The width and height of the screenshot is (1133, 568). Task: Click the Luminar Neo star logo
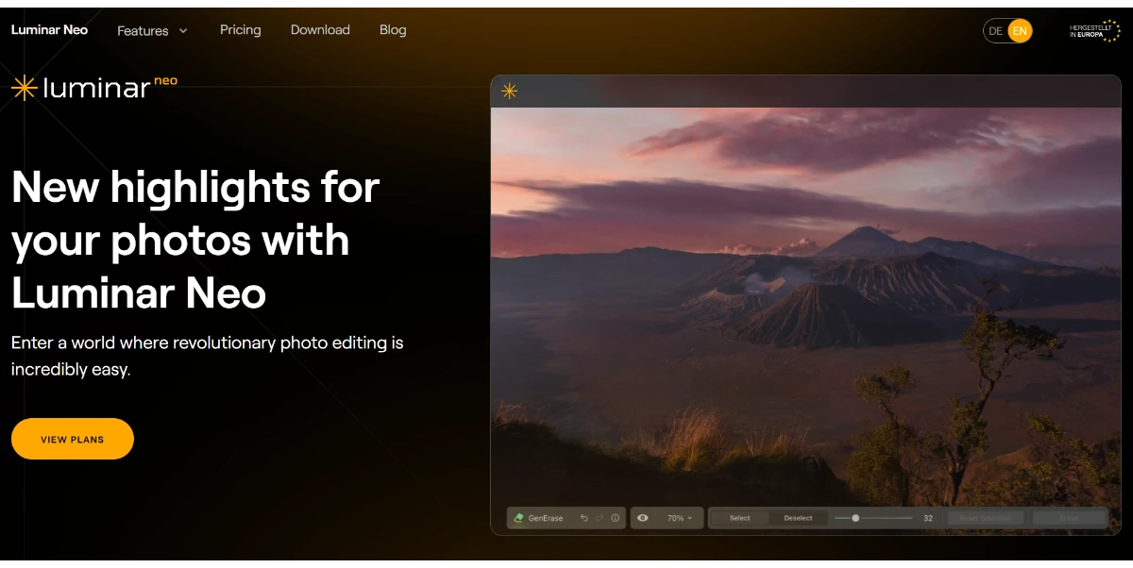click(x=25, y=88)
